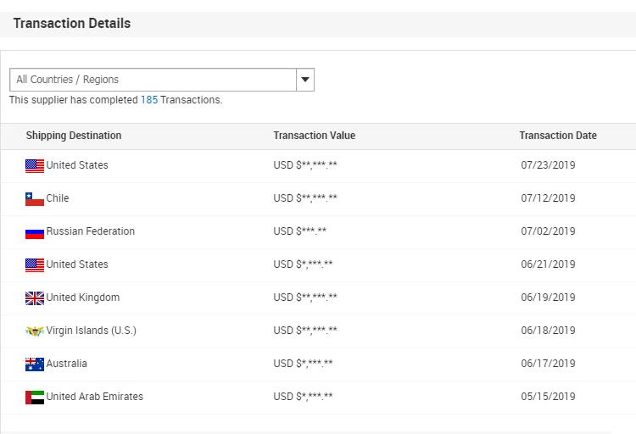636x434 pixels.
Task: Click the All Countries / Regions text field
Action: coord(153,80)
